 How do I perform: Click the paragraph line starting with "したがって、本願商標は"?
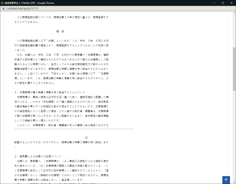(63, 125)
